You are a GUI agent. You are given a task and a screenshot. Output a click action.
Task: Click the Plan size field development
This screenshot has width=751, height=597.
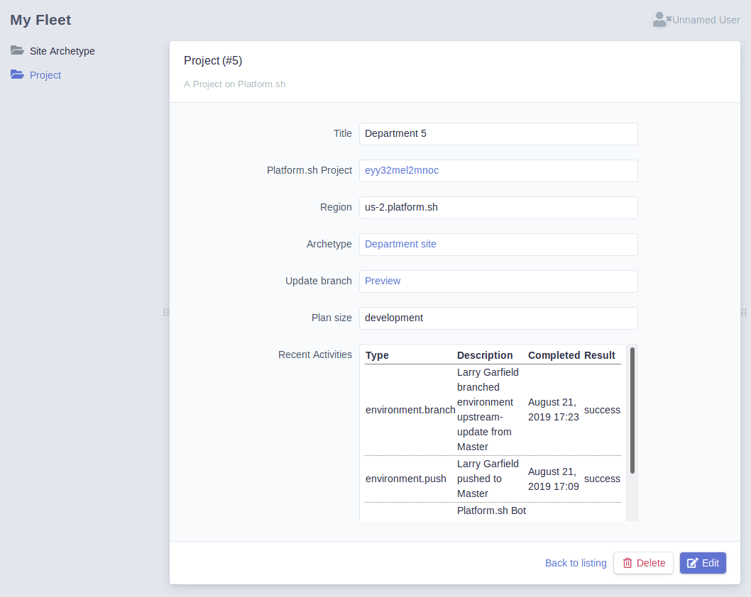click(x=498, y=318)
